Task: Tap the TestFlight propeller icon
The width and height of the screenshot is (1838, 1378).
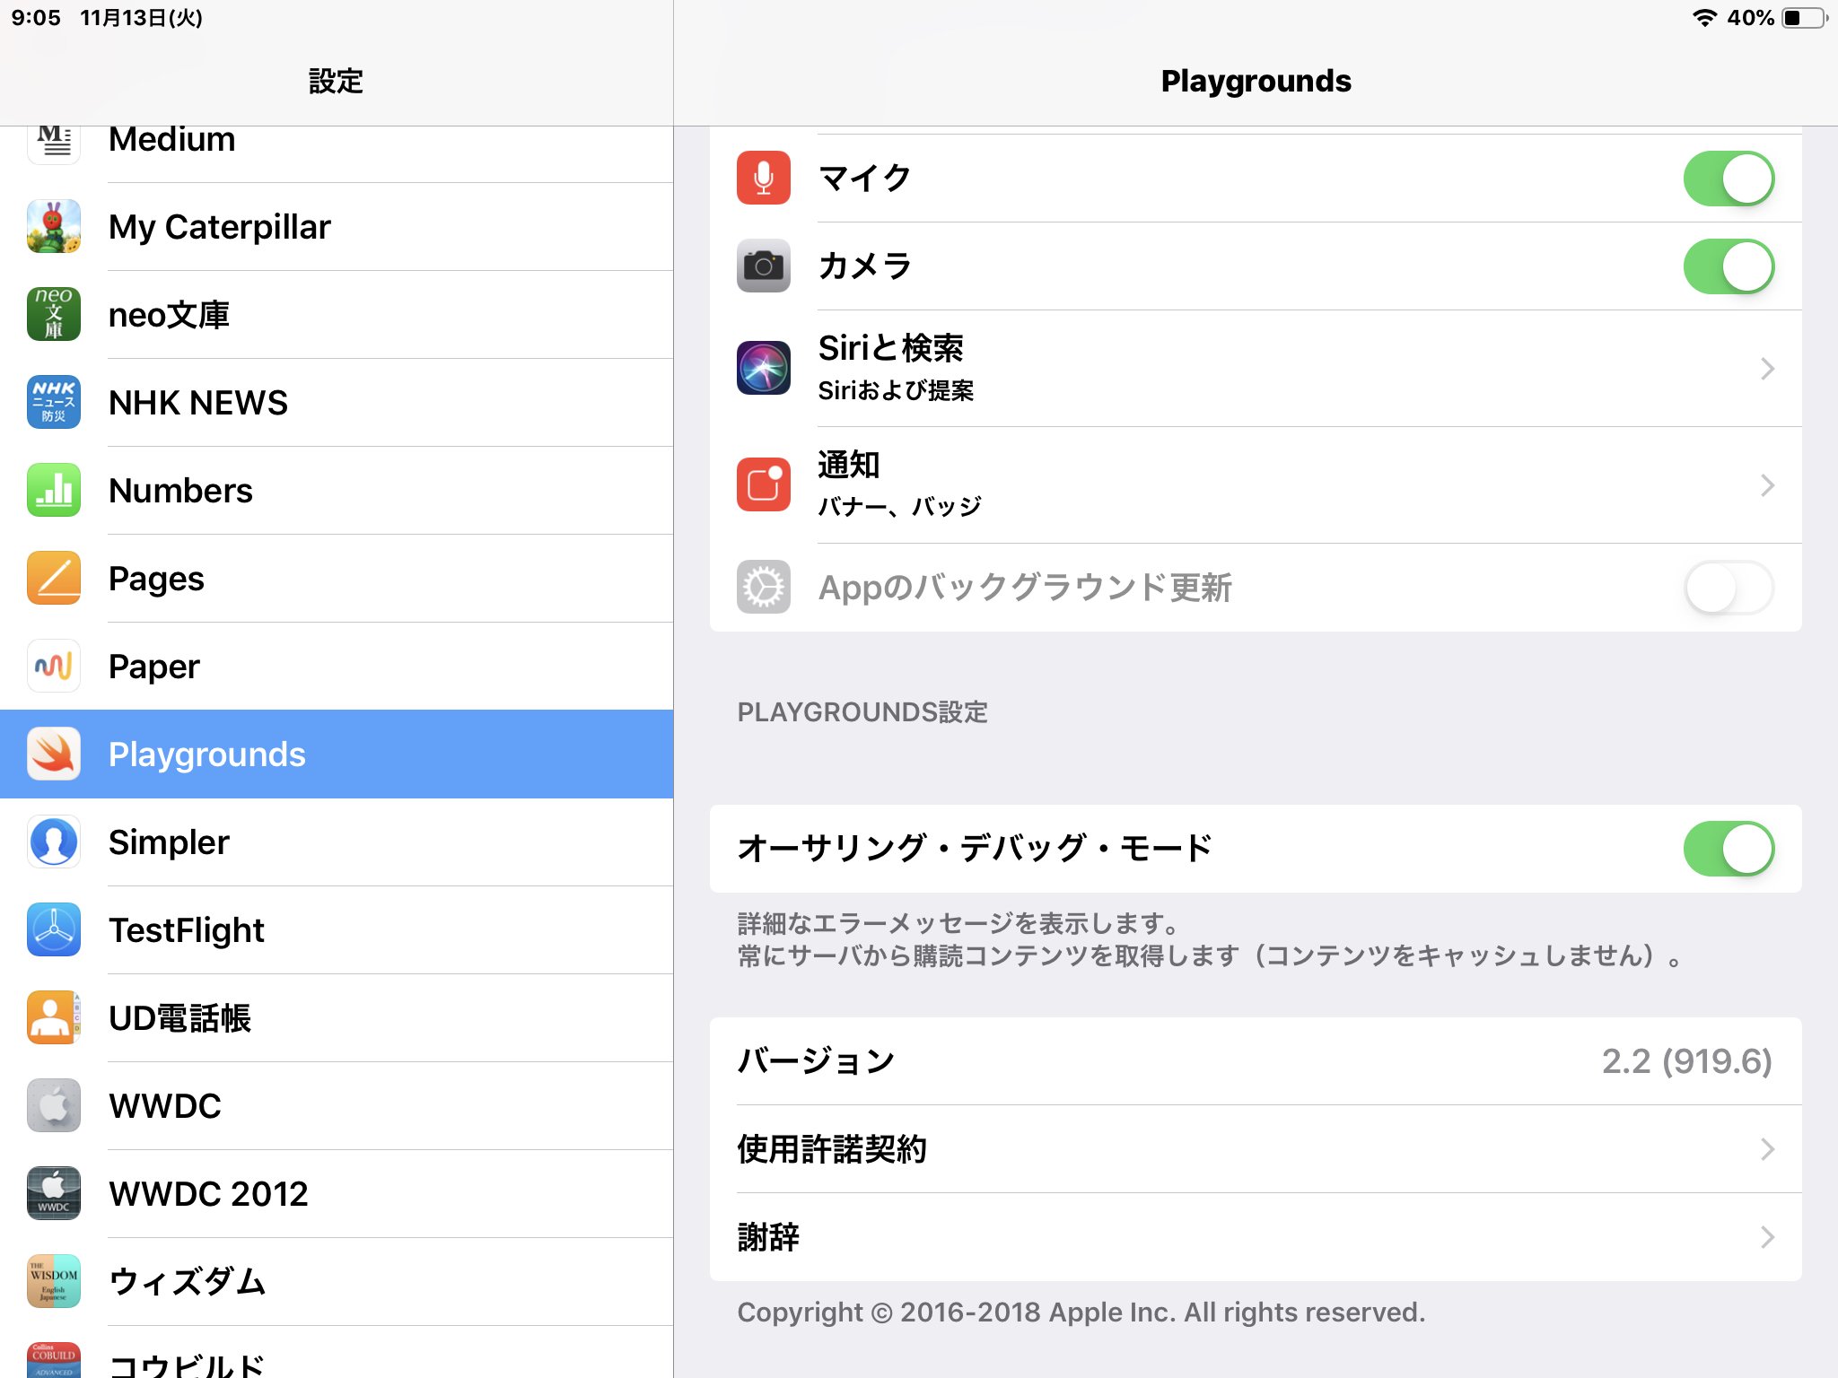Action: tap(54, 930)
